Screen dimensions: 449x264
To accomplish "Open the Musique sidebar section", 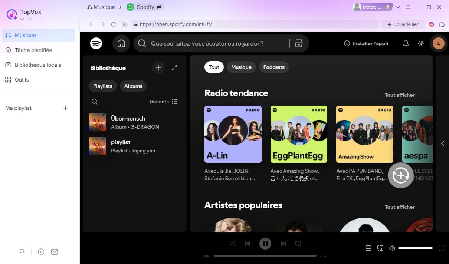I will [x=39, y=35].
